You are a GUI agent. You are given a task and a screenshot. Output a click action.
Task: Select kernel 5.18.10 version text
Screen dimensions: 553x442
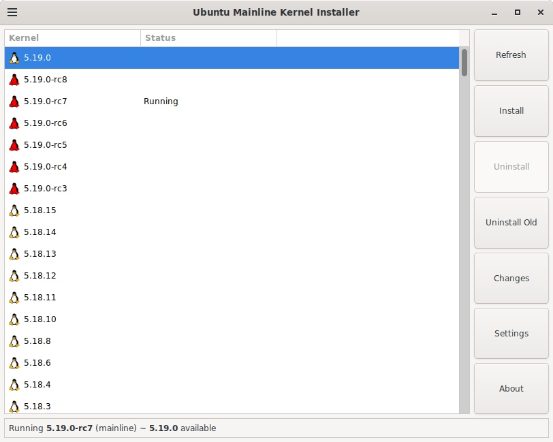coord(40,319)
